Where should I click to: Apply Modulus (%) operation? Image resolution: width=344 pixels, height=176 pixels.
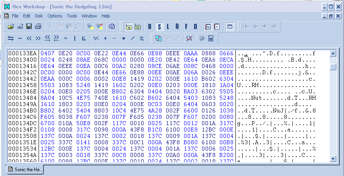tap(142, 39)
